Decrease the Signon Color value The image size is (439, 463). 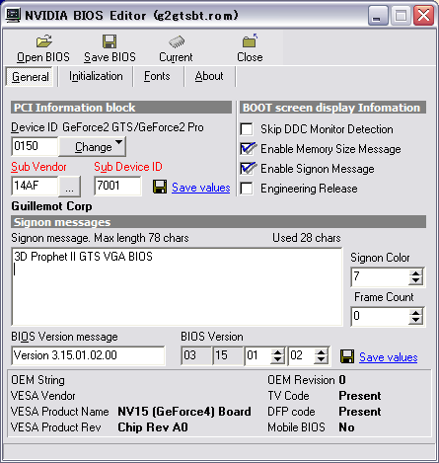point(415,280)
